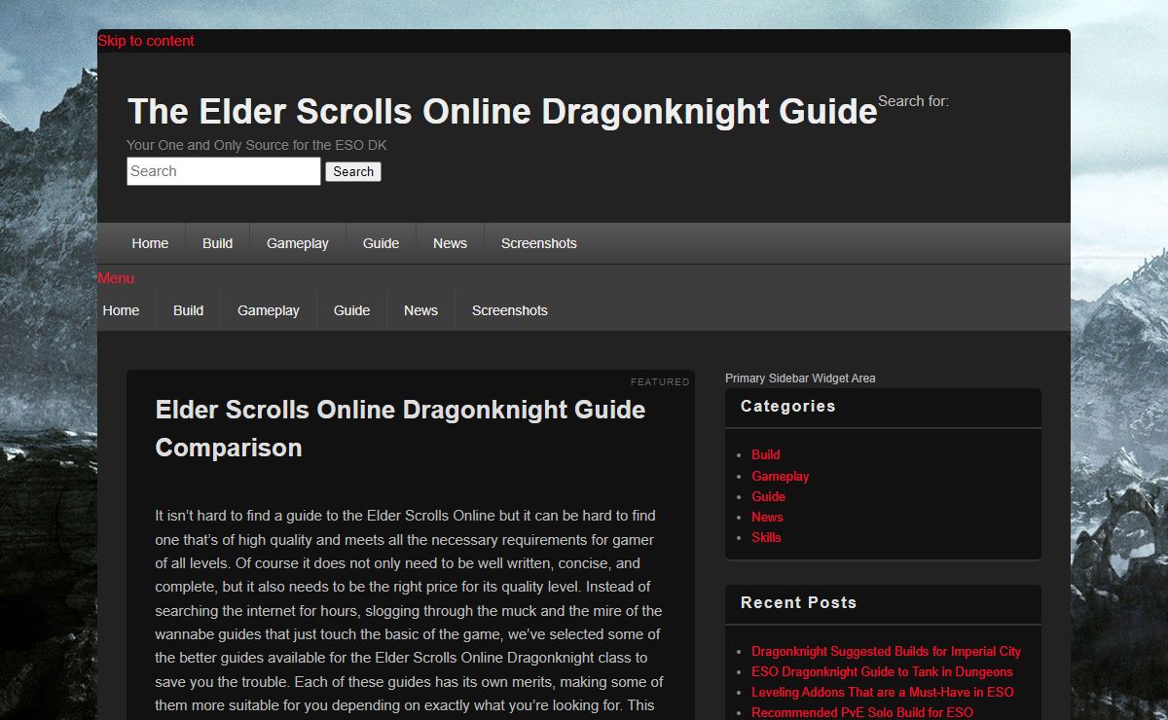Select Guide in the lower menu below Menu

351,310
